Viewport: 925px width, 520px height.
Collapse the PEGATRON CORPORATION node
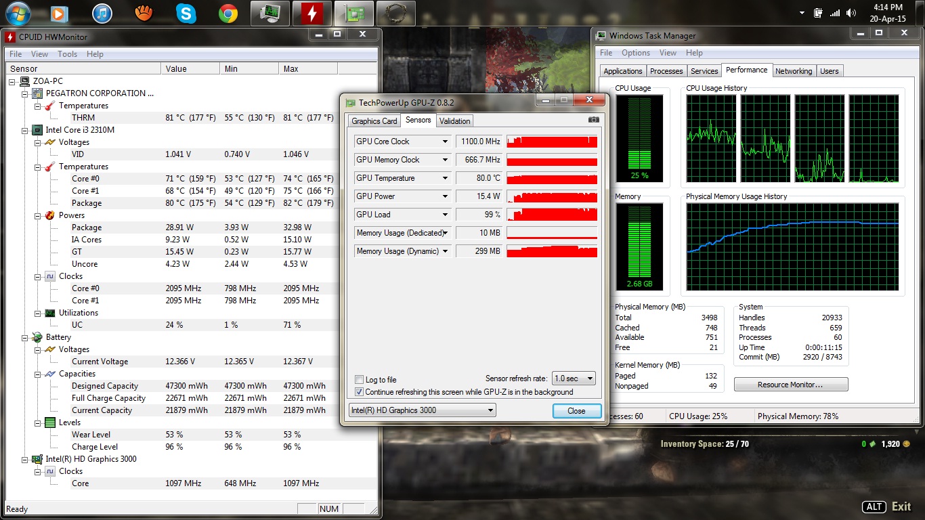[x=25, y=93]
